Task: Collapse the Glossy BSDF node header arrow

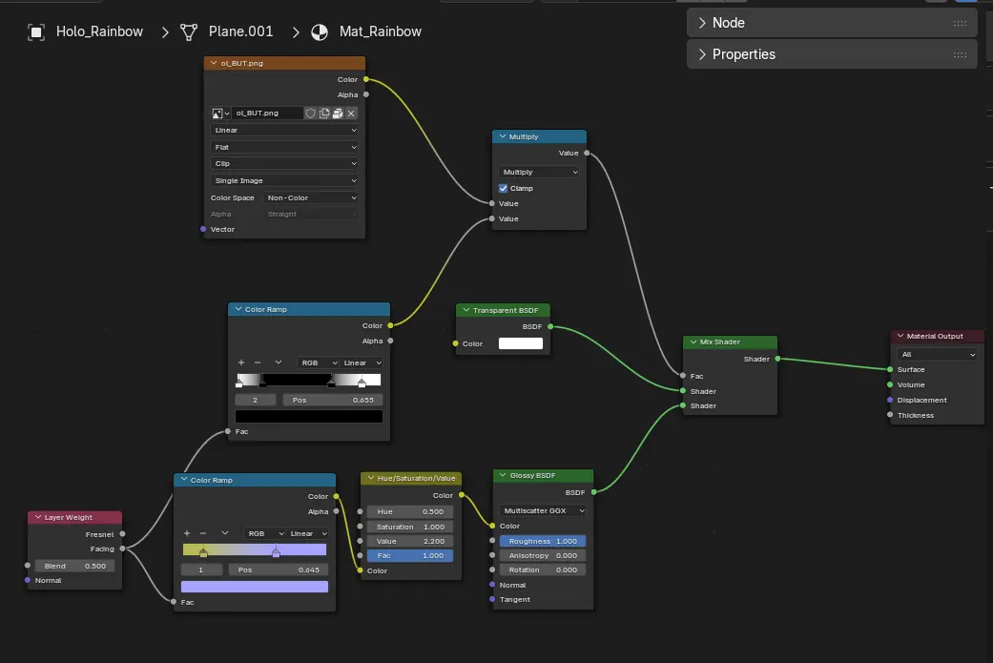Action: (503, 475)
